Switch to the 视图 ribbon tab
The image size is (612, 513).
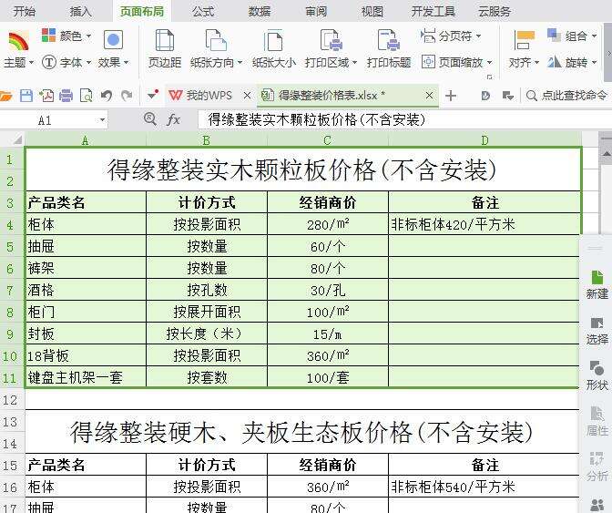372,11
